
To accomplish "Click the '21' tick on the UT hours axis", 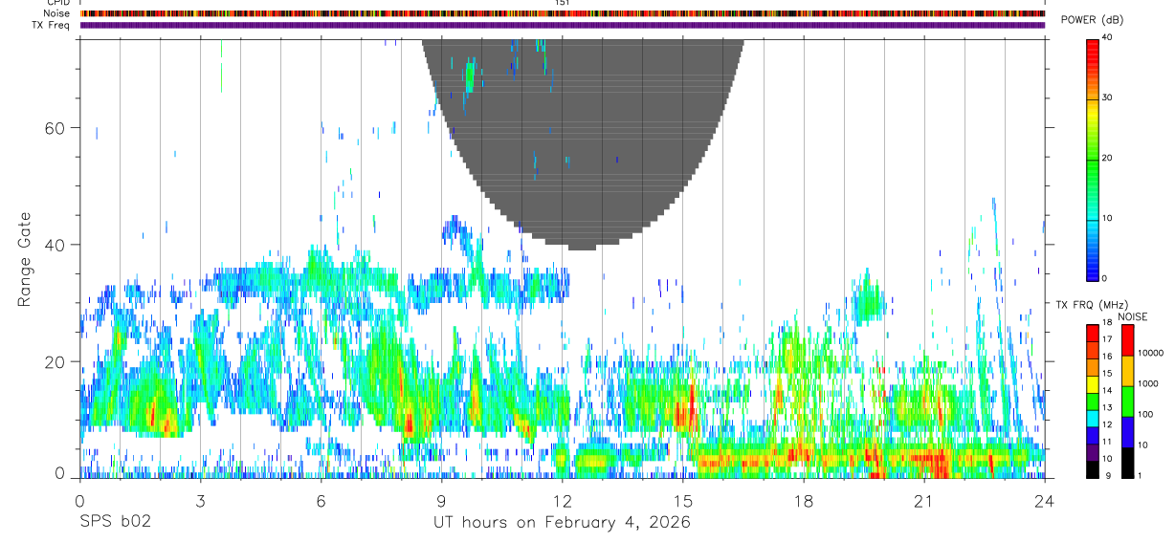I will click(x=924, y=500).
